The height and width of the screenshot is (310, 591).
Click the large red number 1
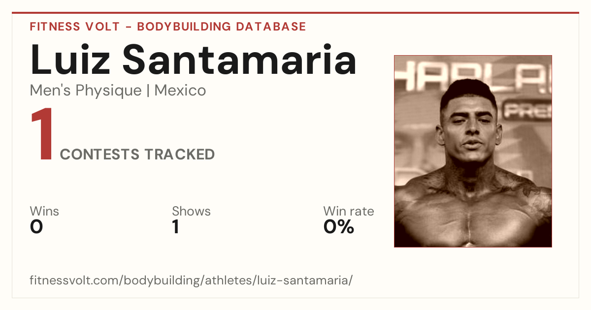[42, 135]
